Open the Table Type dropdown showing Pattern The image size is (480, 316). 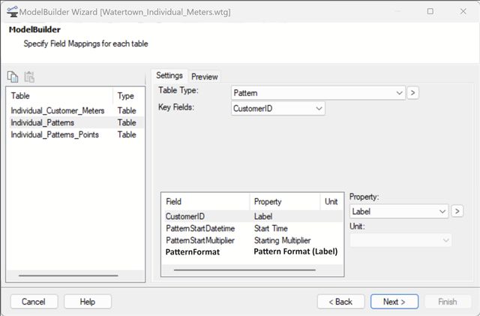point(318,93)
